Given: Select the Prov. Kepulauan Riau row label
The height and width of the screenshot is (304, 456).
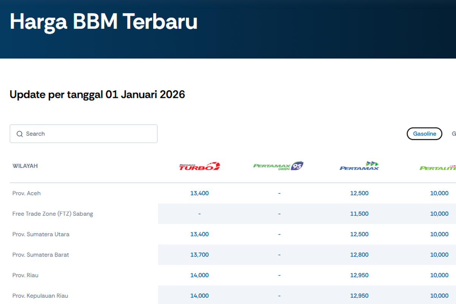Looking at the screenshot, I should click(x=40, y=296).
